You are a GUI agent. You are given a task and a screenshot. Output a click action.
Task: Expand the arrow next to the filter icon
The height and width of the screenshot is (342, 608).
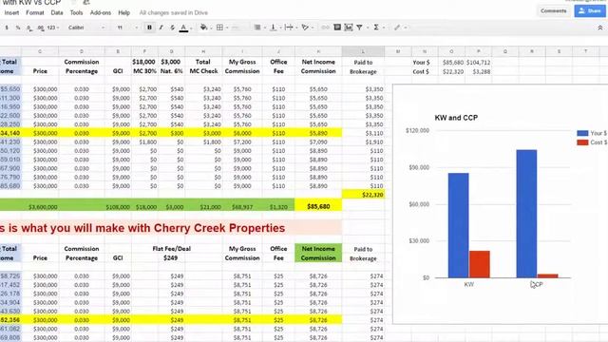368,28
